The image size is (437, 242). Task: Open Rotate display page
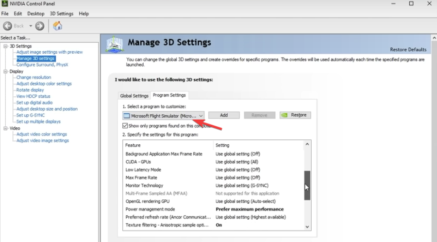pos(30,90)
